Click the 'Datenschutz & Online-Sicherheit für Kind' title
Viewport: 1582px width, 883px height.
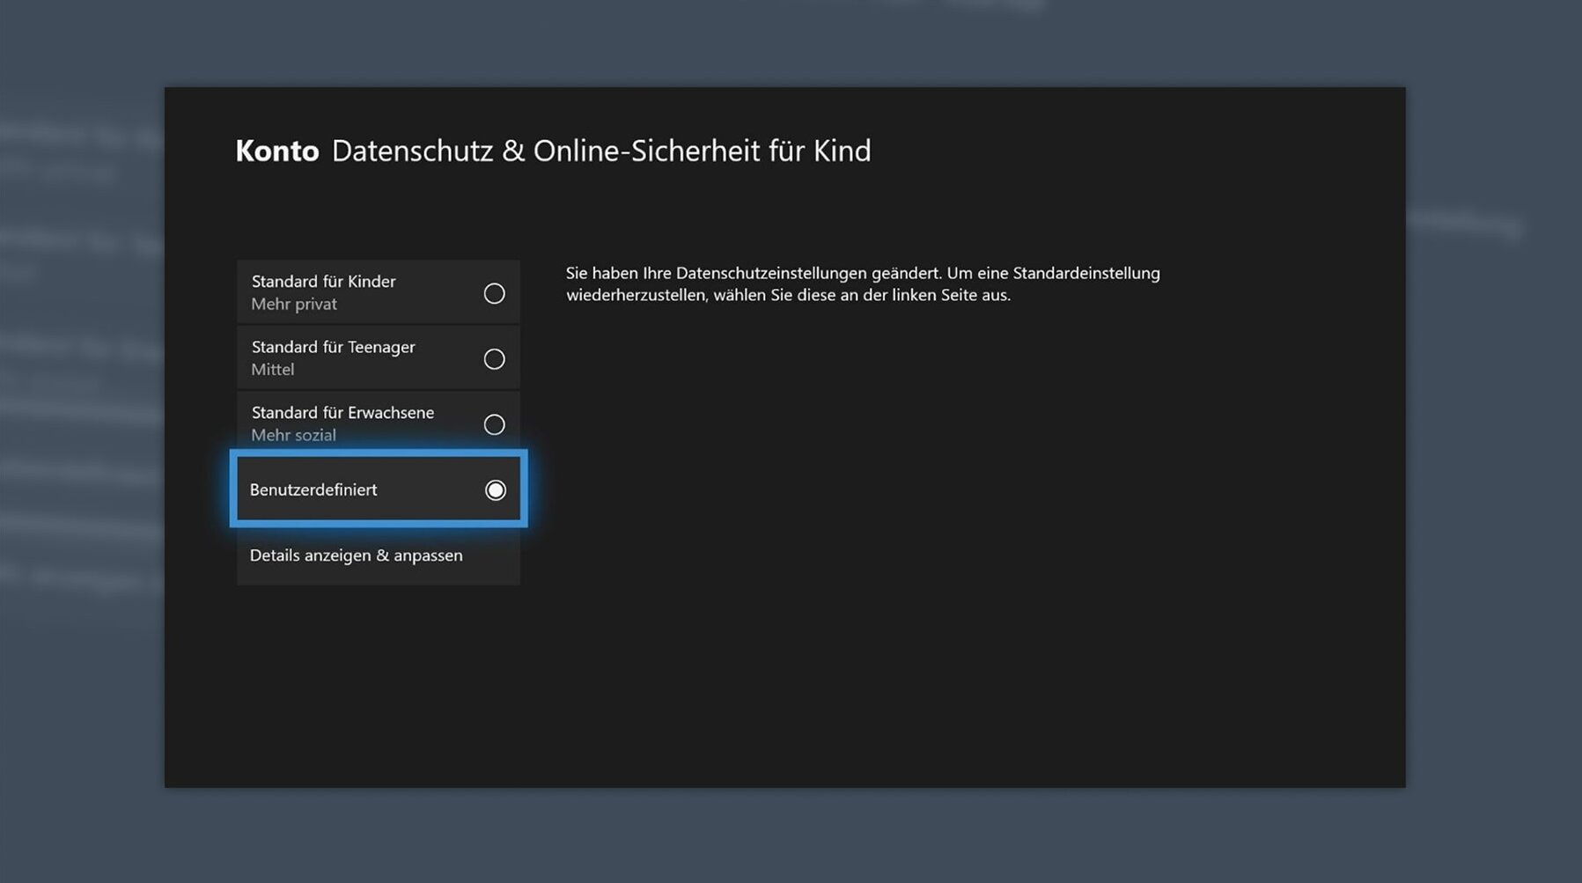[x=600, y=151]
